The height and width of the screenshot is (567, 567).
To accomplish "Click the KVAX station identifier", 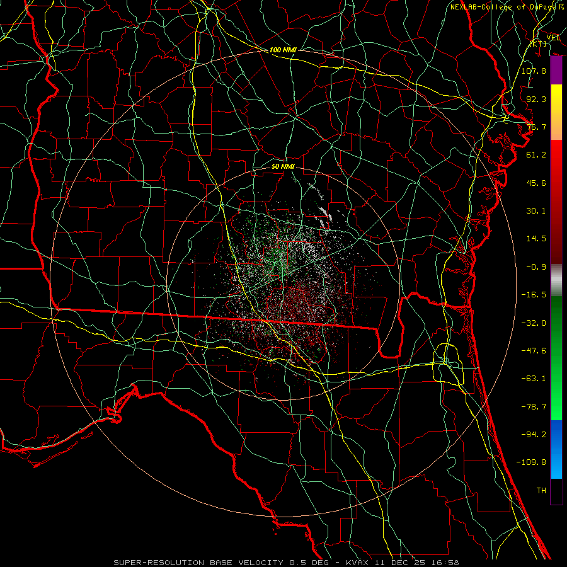I will point(357,563).
